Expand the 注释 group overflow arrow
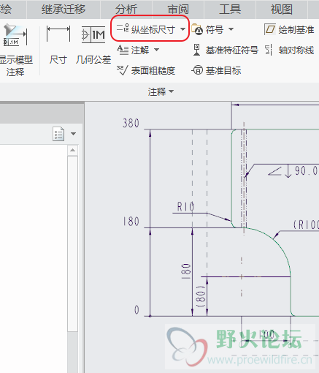The width and height of the screenshot is (319, 373). point(171,91)
